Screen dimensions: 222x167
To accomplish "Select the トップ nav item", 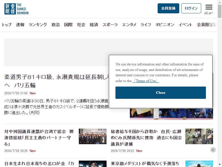I will click(6, 25).
